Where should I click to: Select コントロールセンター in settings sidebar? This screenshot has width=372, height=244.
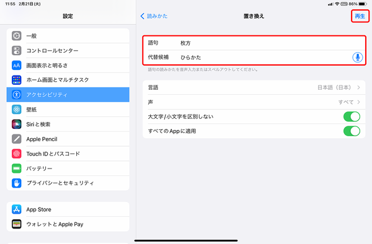click(x=68, y=50)
